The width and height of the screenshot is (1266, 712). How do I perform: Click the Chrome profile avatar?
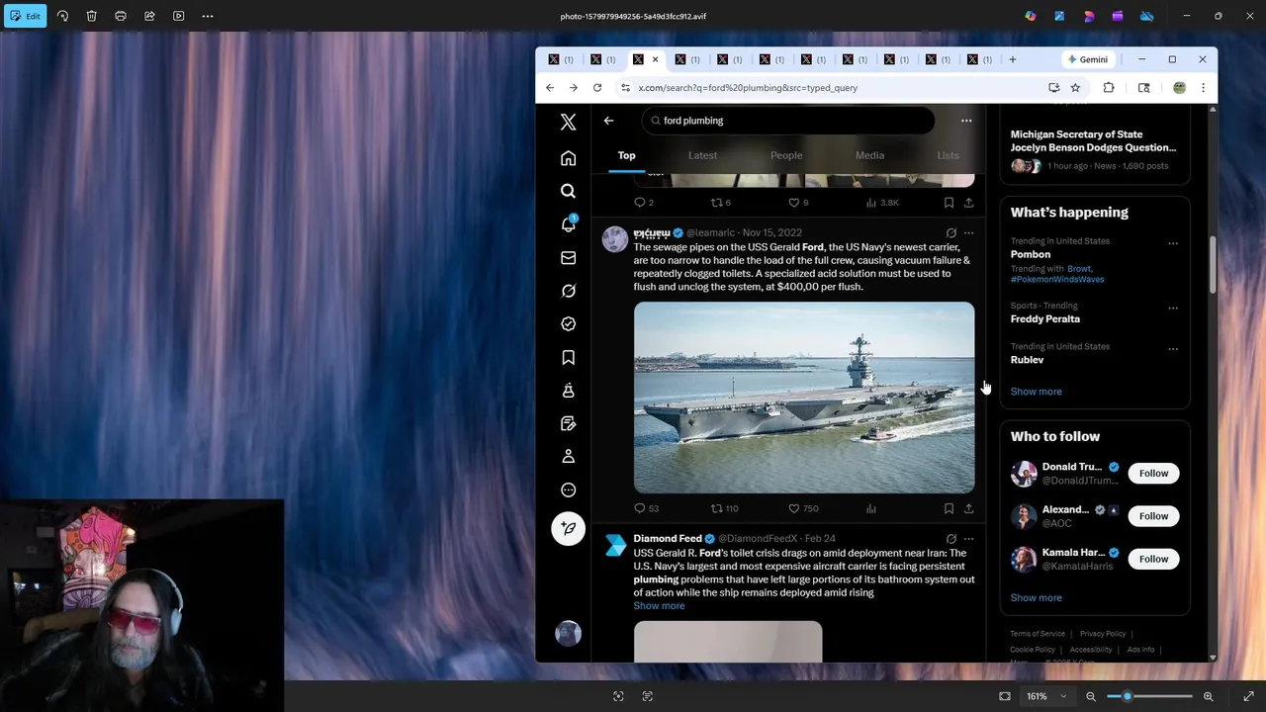(1179, 88)
